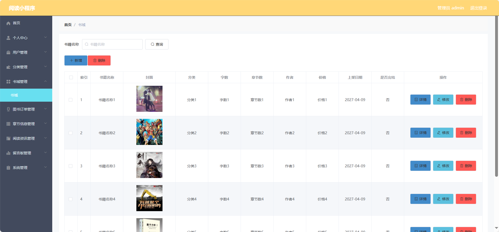Click the briefcase icon beside 用户管理
499x232 pixels.
pyautogui.click(x=8, y=52)
